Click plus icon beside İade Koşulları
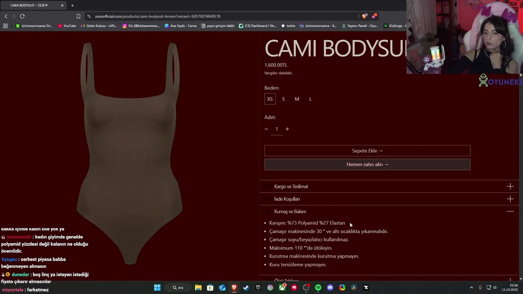The image size is (523, 294). [x=510, y=199]
